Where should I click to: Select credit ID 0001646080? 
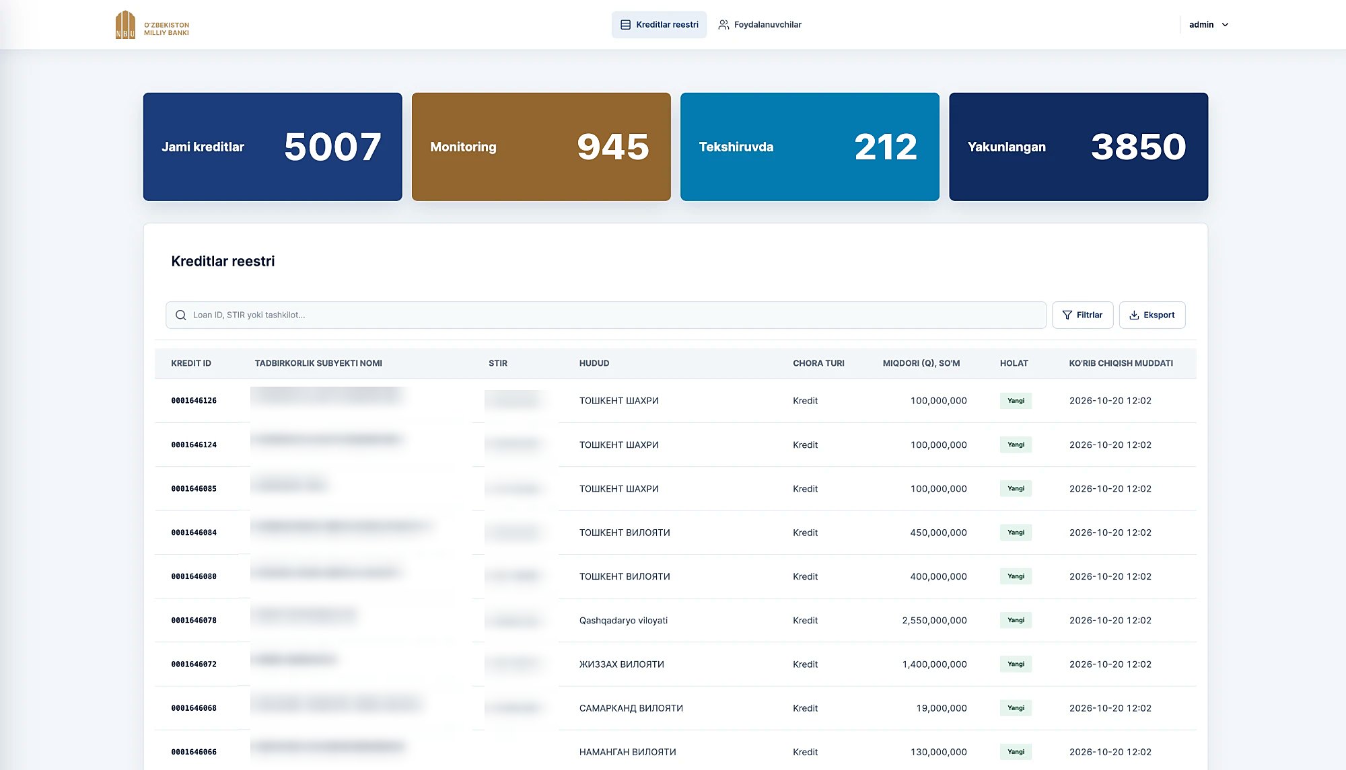194,576
